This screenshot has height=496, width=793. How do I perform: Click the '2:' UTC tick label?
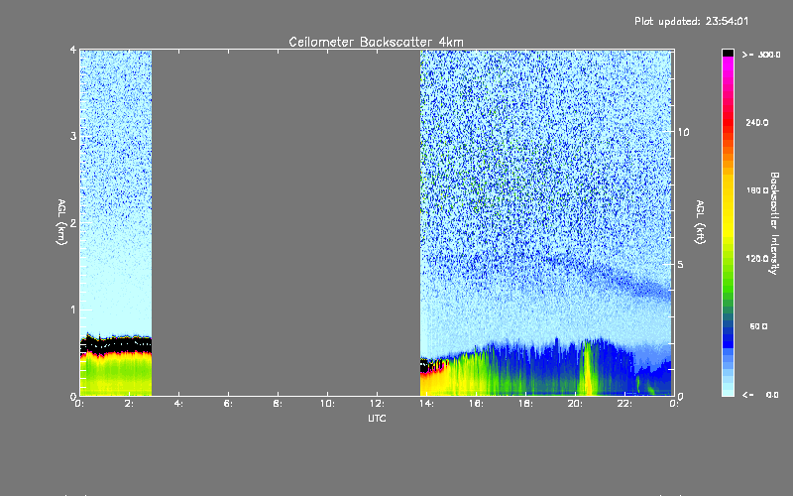pyautogui.click(x=130, y=404)
